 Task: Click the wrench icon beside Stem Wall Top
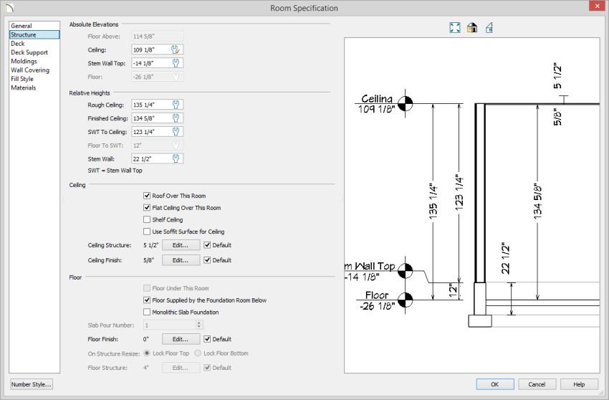tap(176, 63)
